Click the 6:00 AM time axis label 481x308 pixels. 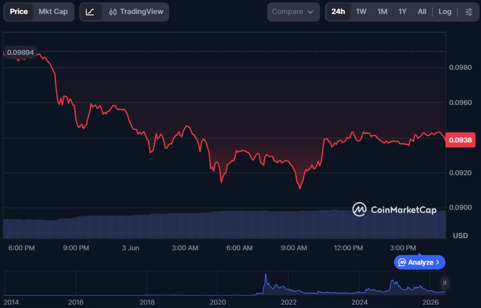tap(239, 248)
